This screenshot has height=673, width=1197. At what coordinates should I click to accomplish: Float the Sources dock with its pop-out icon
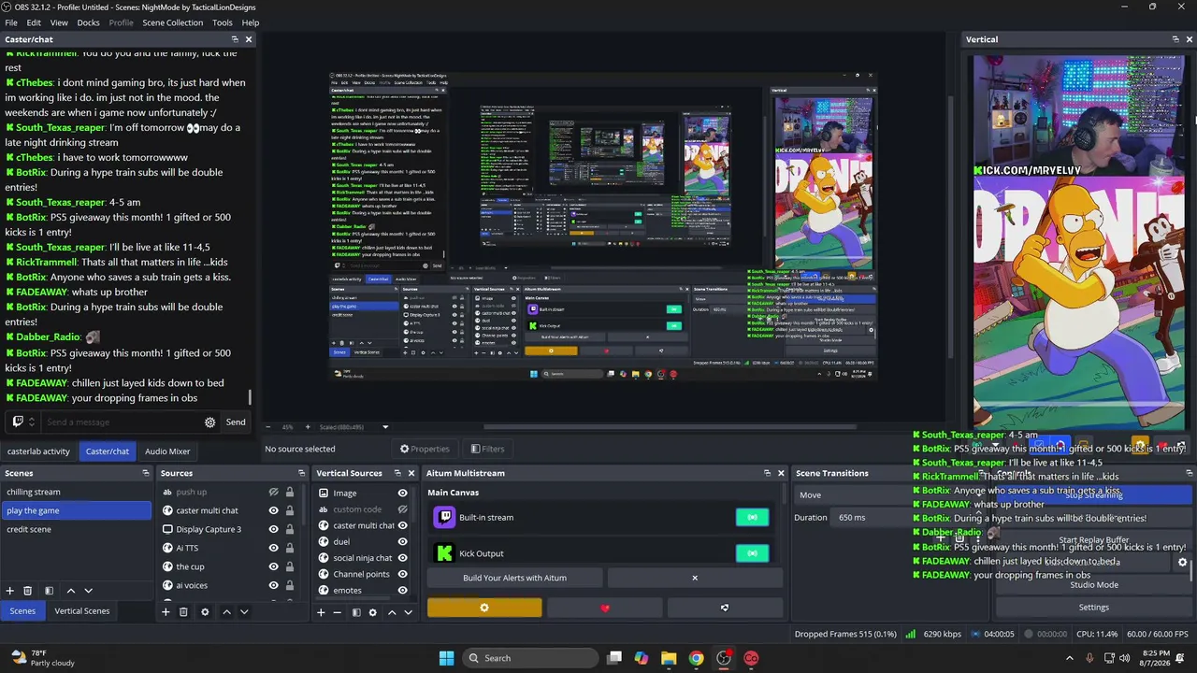pos(301,473)
